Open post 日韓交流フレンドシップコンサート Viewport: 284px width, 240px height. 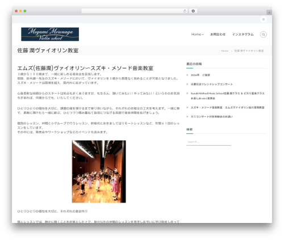[211, 84]
